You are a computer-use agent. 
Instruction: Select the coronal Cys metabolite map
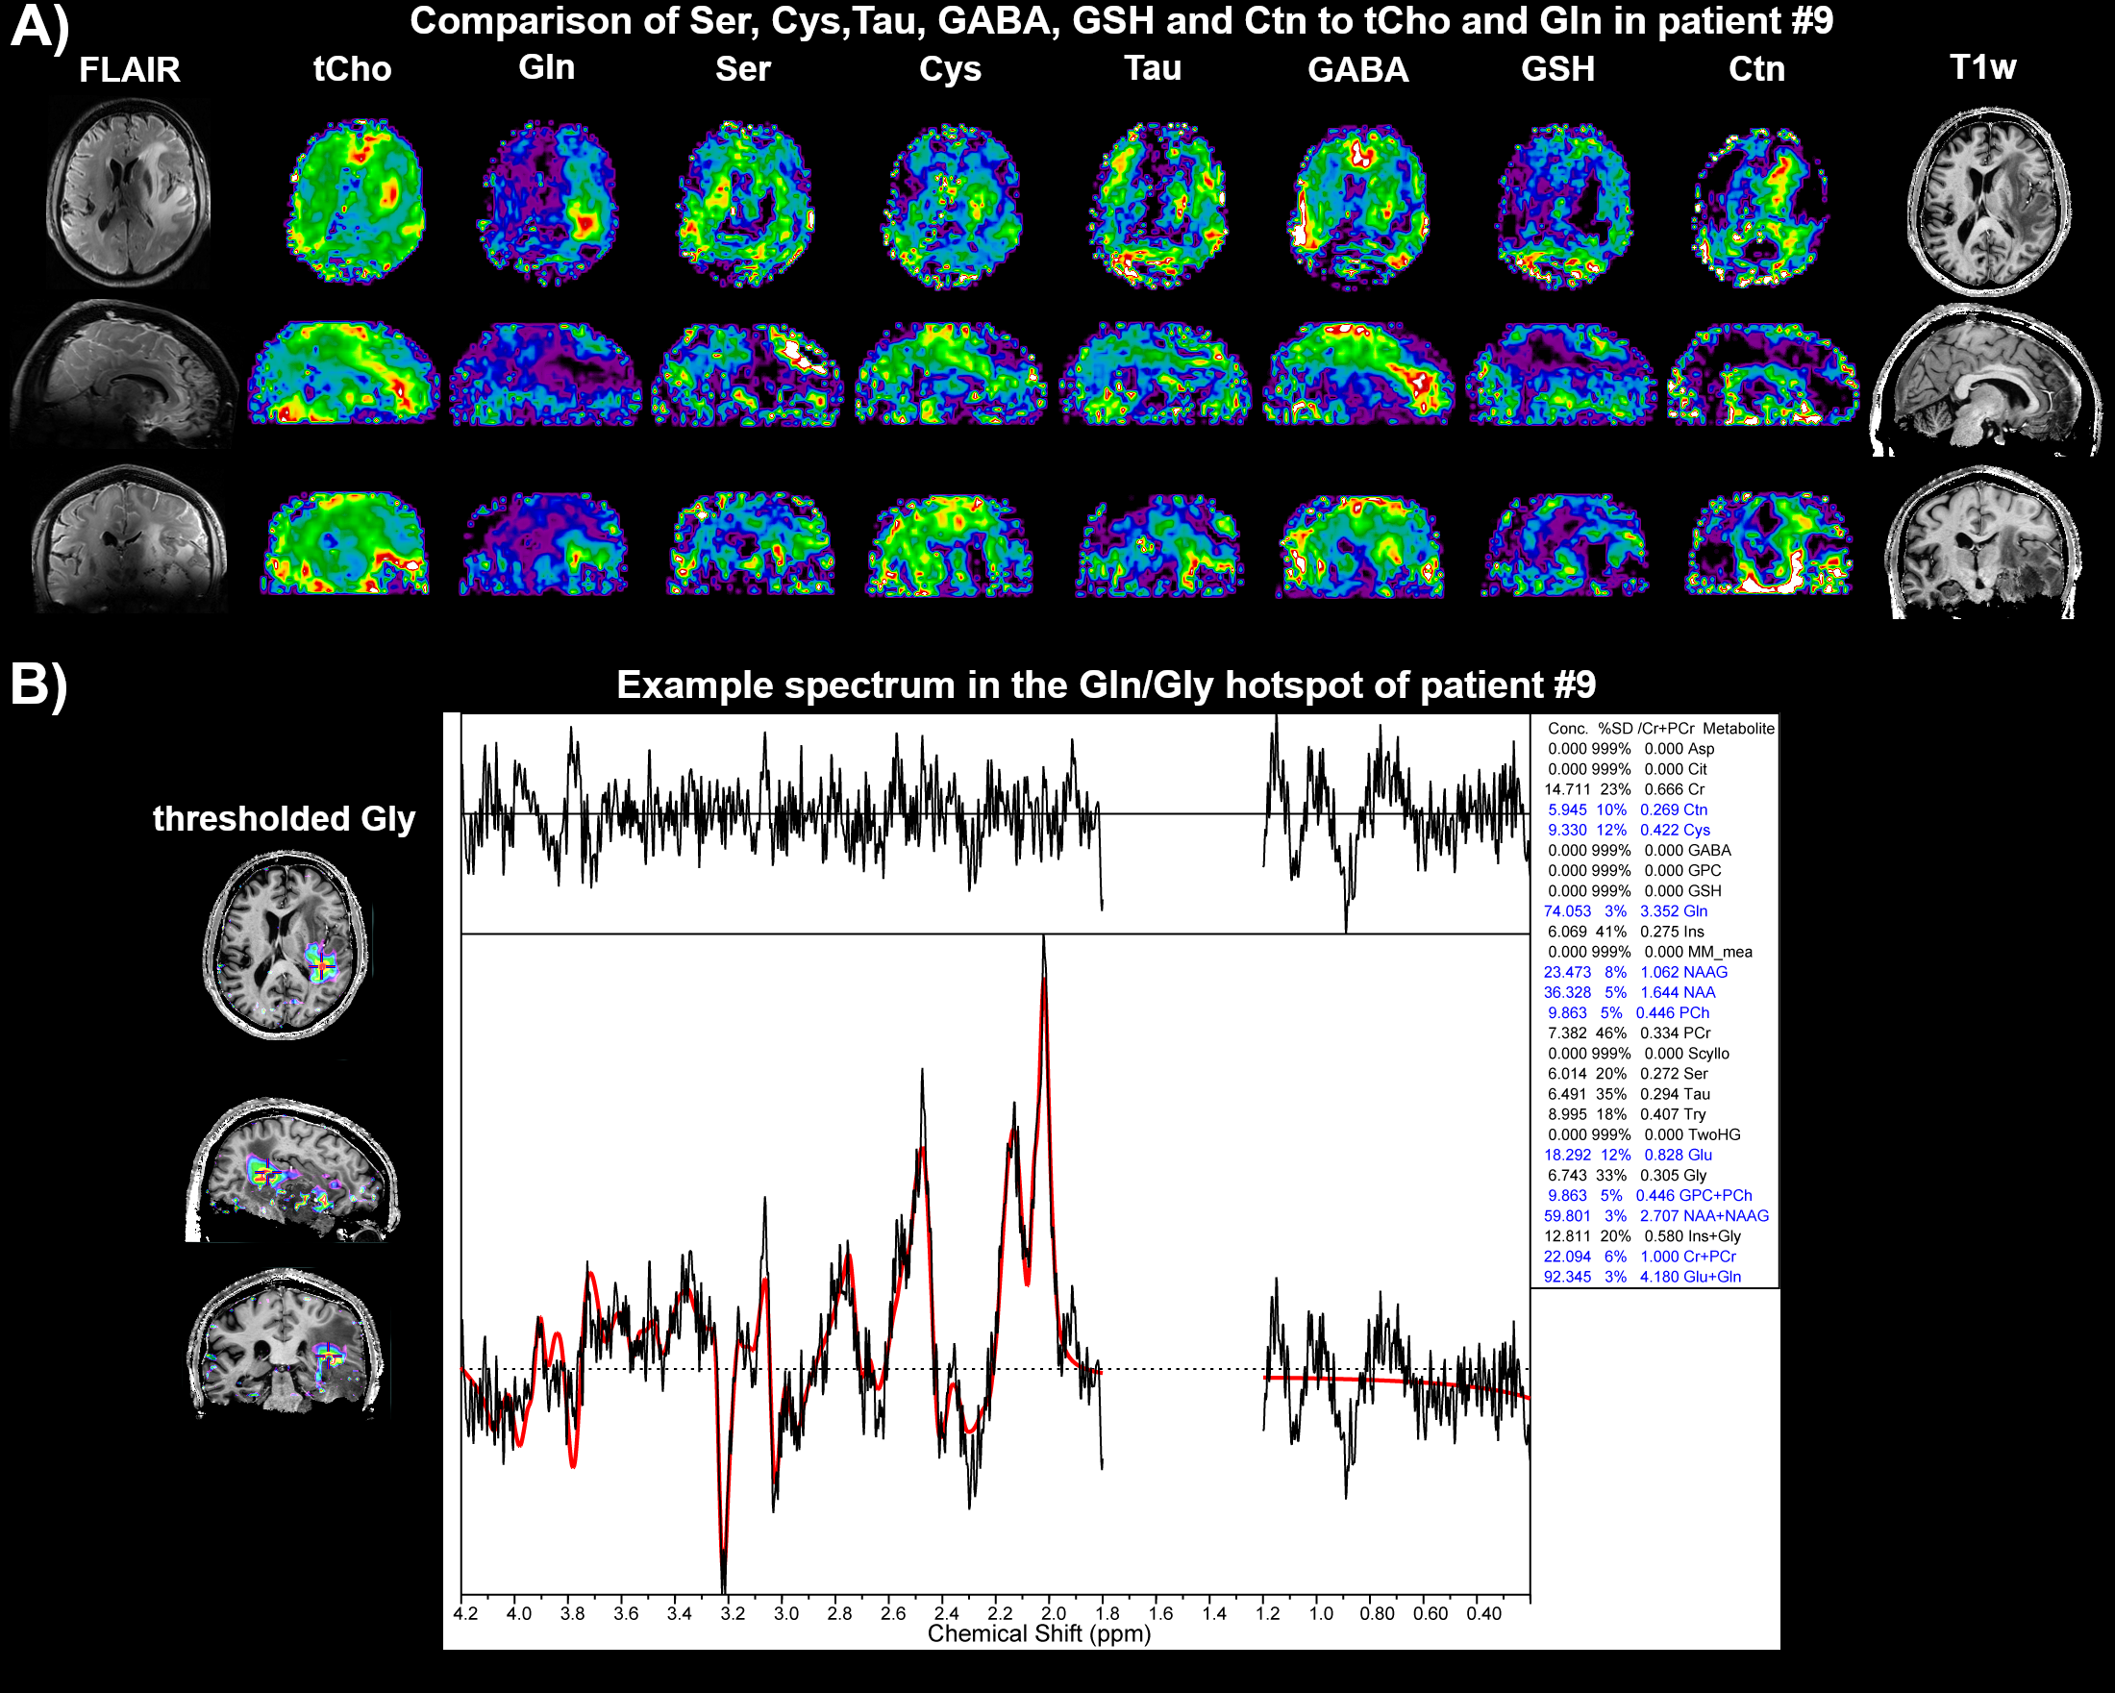click(x=949, y=547)
